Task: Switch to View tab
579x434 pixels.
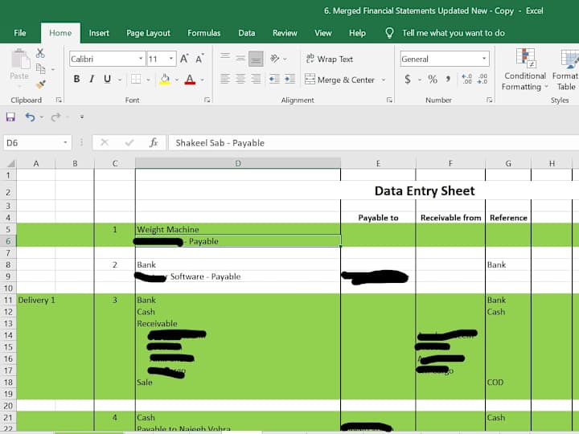Action: click(x=323, y=33)
